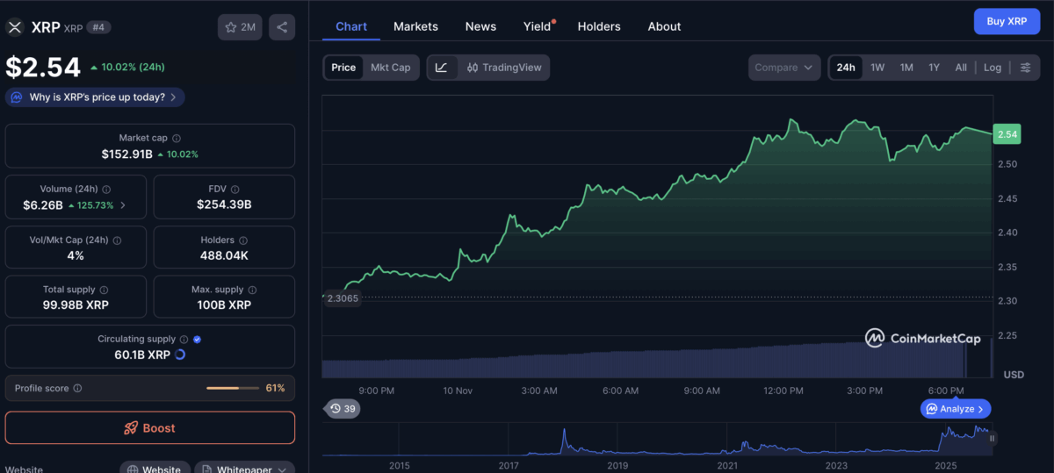Toggle chart to Mkt Cap view
1054x473 pixels.
coord(390,68)
